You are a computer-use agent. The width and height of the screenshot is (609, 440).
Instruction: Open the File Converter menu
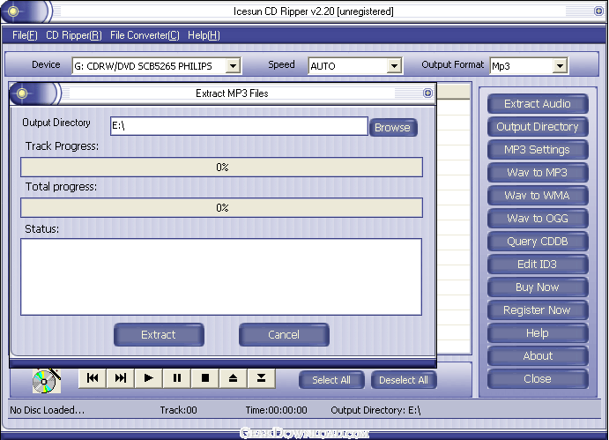tap(145, 35)
